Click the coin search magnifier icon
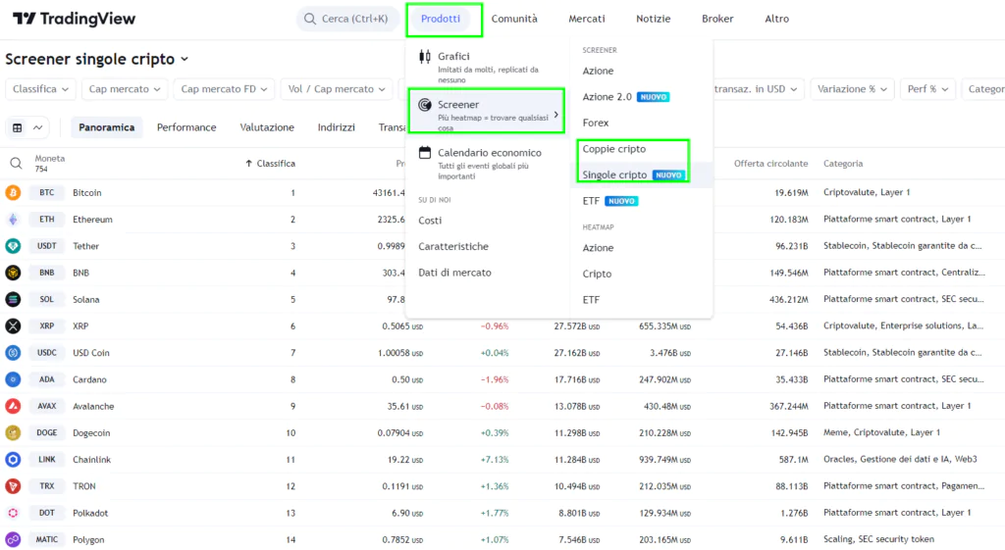 (16, 164)
